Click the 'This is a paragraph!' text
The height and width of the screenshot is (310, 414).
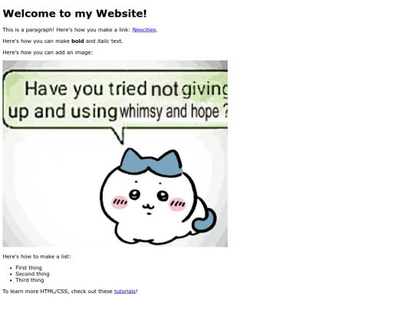click(x=28, y=30)
